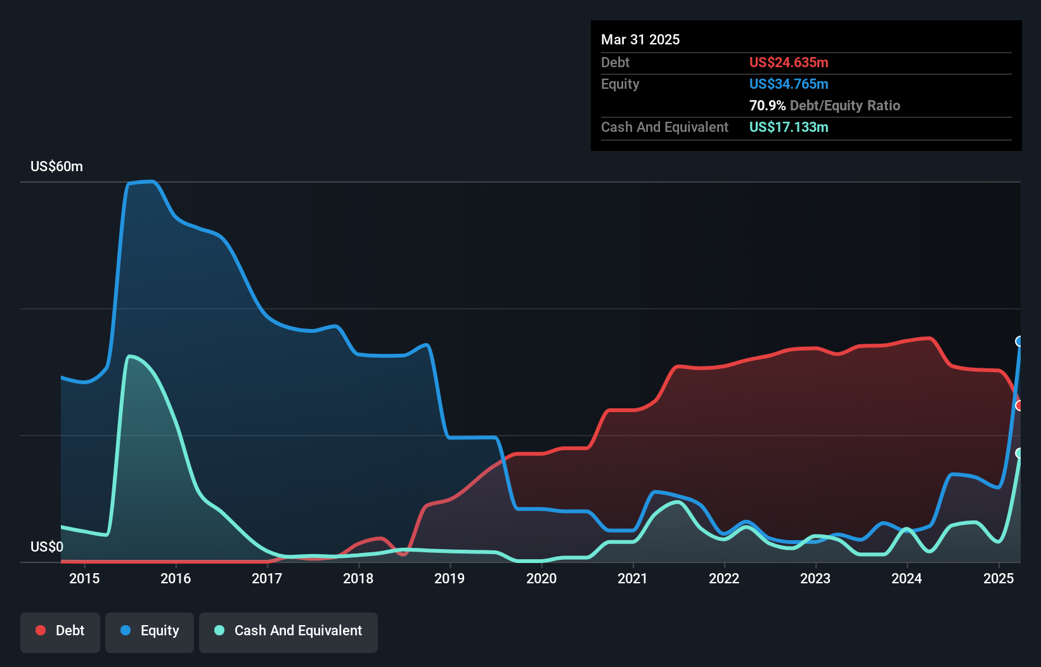1041x667 pixels.
Task: Click the 70.9% Debt/Equity Ratio text
Action: click(x=825, y=105)
